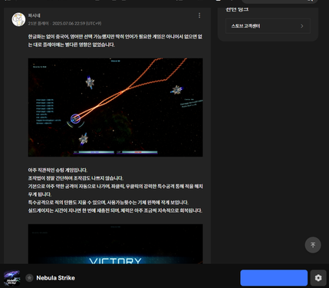Screen dimensions: 329x288
Task: Click the blue action button
Action: click(274, 278)
